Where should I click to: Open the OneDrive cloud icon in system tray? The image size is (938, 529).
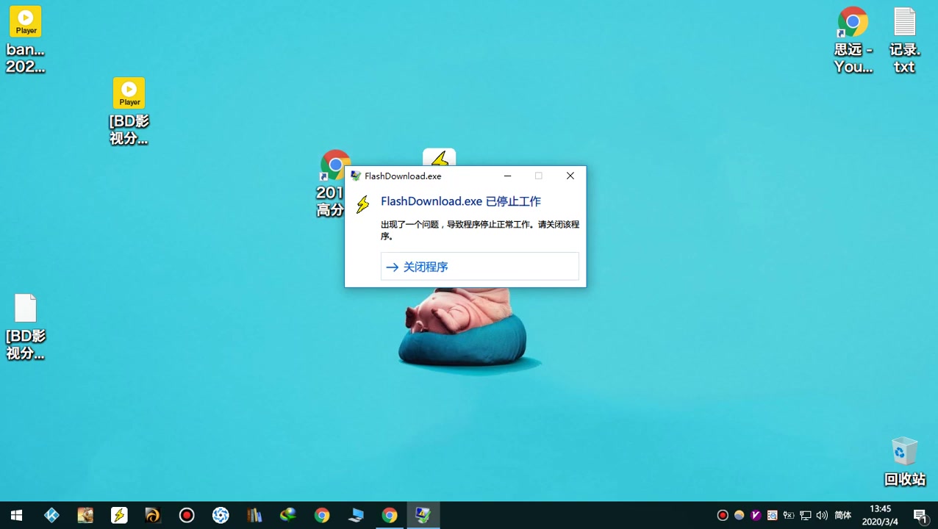click(x=739, y=515)
